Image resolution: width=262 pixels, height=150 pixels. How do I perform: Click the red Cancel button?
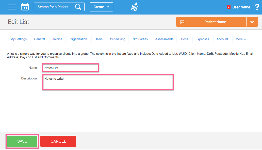point(58,141)
